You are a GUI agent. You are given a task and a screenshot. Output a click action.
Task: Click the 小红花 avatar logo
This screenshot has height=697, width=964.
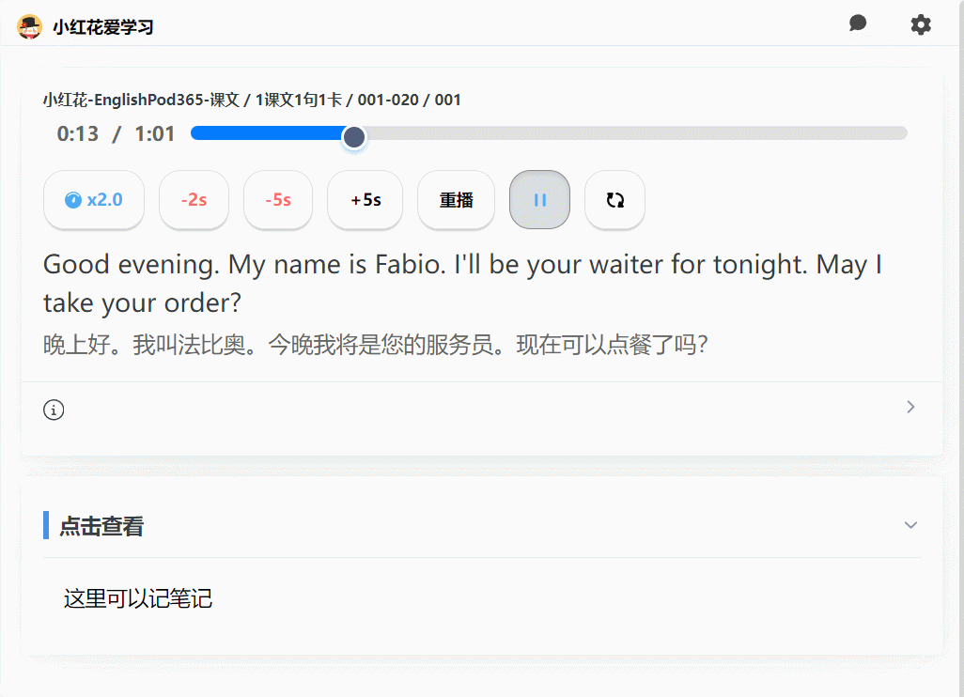pos(30,26)
